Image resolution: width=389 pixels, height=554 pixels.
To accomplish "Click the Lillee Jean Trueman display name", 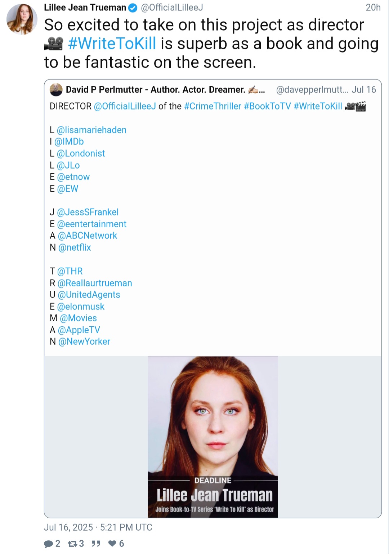I will tap(85, 8).
